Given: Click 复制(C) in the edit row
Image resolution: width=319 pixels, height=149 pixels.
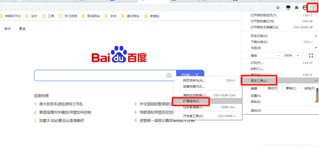Looking at the screenshot, I should point(291,89).
